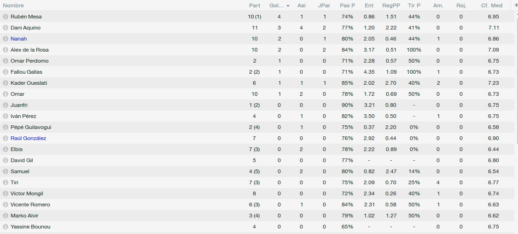Select the Álex de la Rosa row
This screenshot has height=234, width=518.
pos(257,50)
